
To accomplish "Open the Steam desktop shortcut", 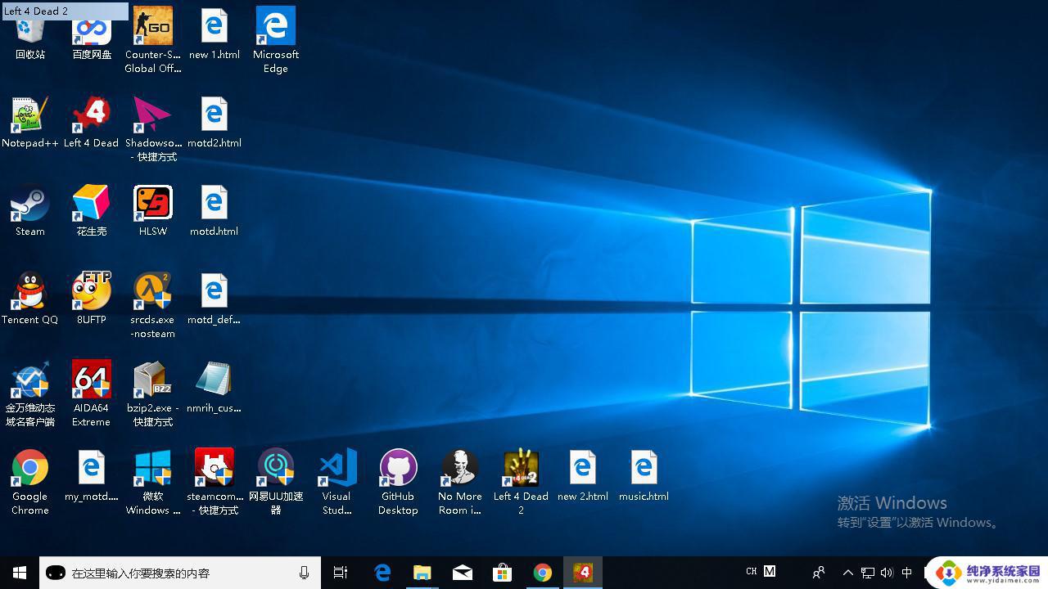I will click(30, 210).
